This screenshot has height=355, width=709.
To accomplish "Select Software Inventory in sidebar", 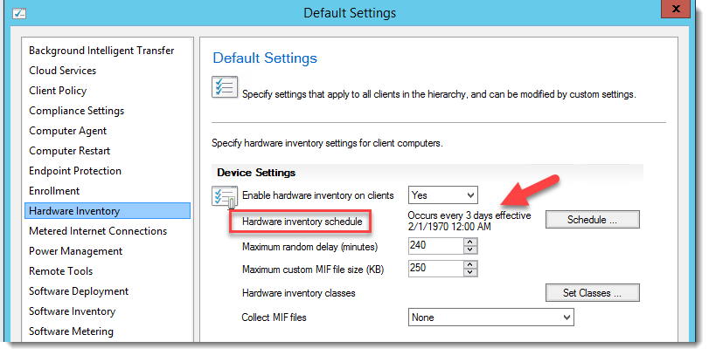I will click(73, 311).
